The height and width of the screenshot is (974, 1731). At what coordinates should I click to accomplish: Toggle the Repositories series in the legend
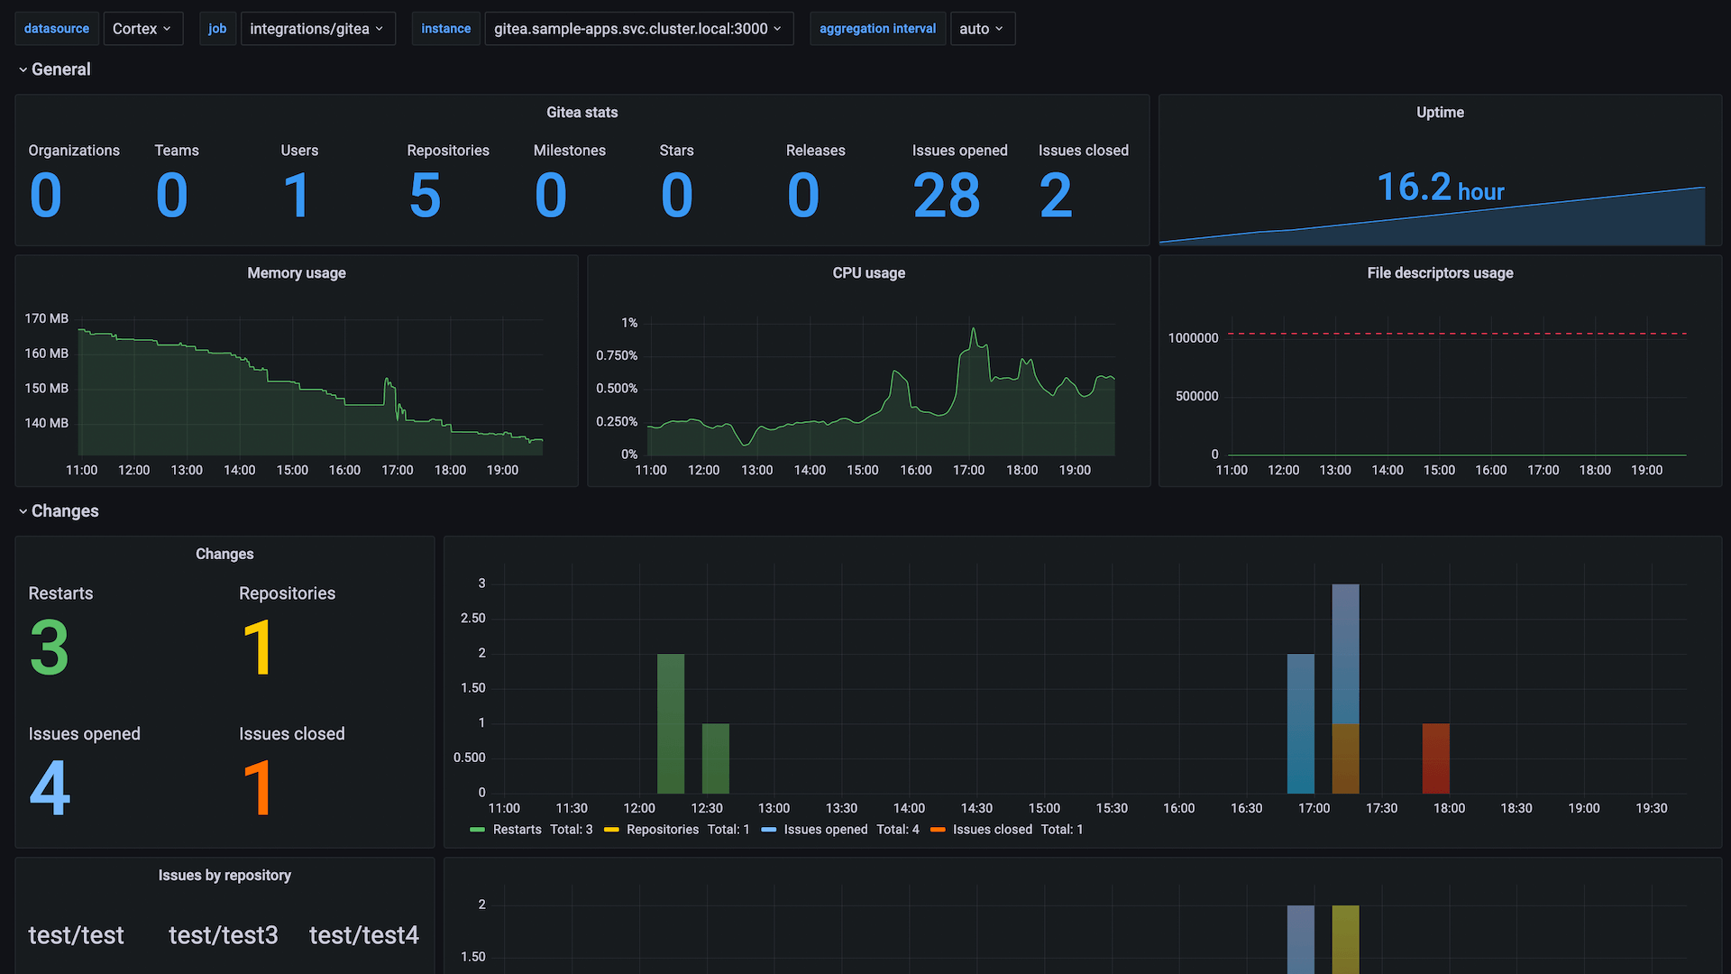663,829
